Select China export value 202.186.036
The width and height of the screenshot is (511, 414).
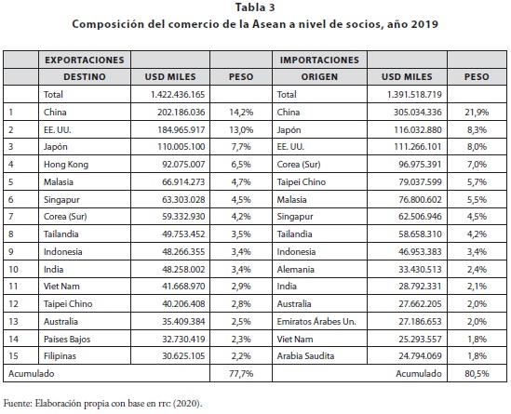coord(182,112)
